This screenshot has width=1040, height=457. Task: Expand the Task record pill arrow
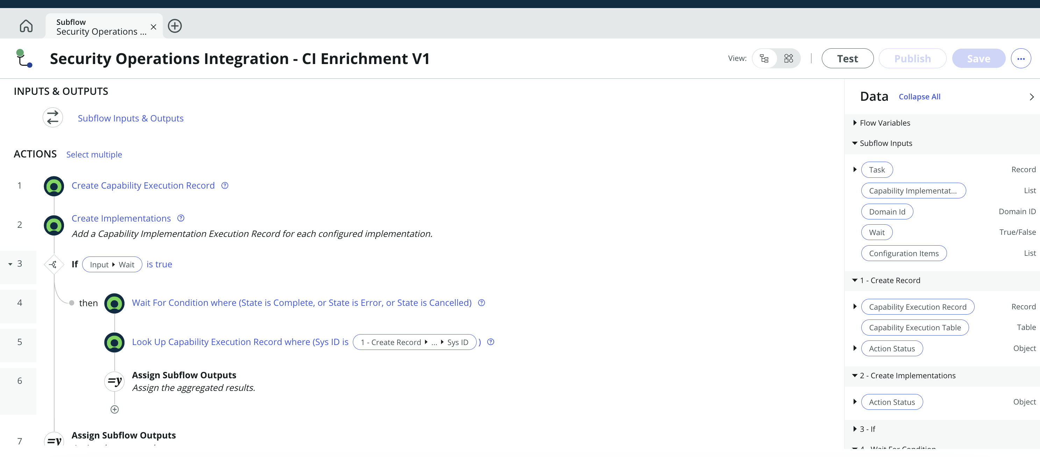pos(855,169)
